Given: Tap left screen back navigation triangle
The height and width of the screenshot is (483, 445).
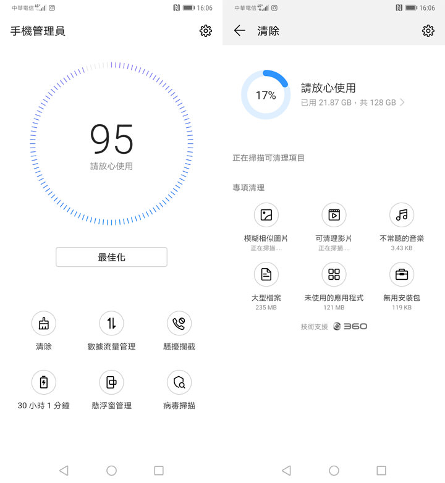Looking at the screenshot, I should (x=64, y=471).
